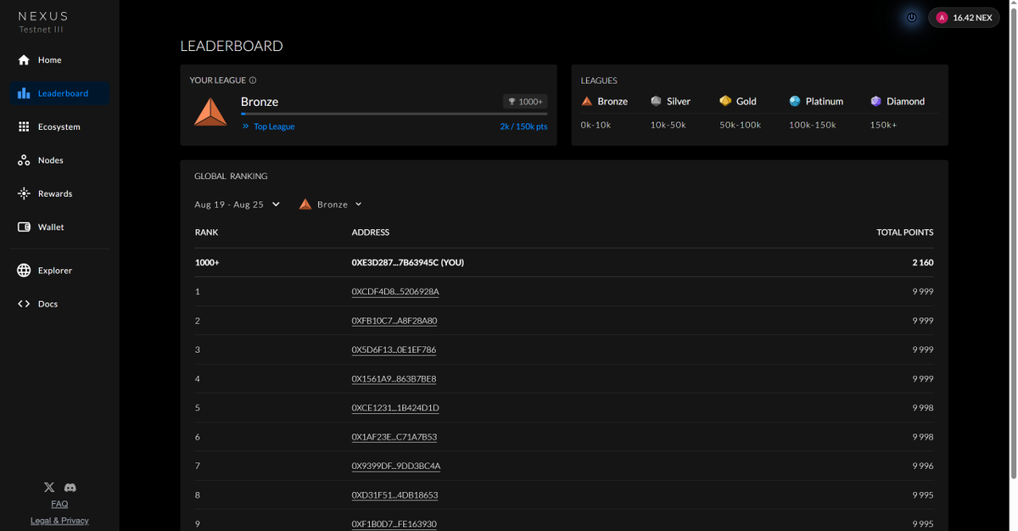Image resolution: width=1018 pixels, height=531 pixels.
Task: Click the Diamond league icon
Action: tap(876, 101)
